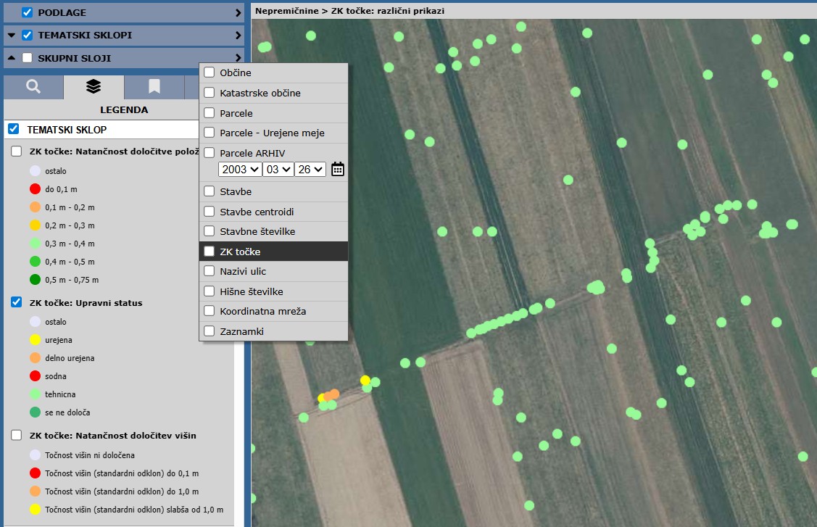This screenshot has height=527, width=817.
Task: Open the archive day dropdown 26
Action: click(310, 170)
